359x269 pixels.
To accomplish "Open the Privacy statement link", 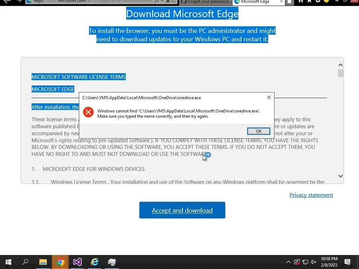I will 311,195.
